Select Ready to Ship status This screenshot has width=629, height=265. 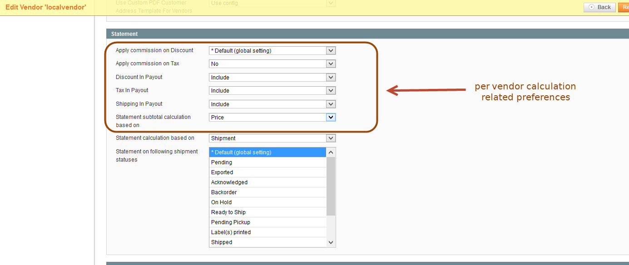[x=267, y=212]
